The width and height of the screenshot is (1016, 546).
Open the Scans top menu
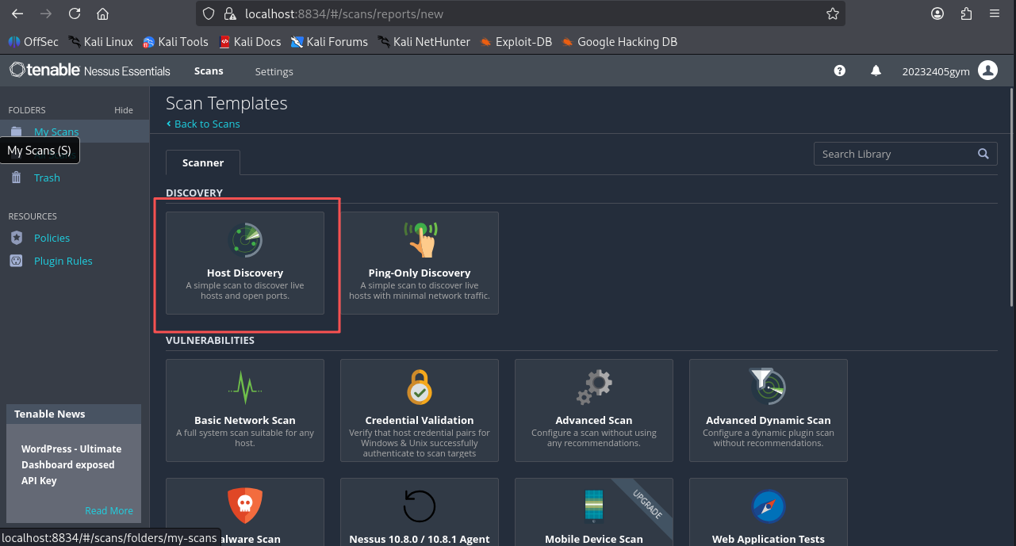(209, 71)
